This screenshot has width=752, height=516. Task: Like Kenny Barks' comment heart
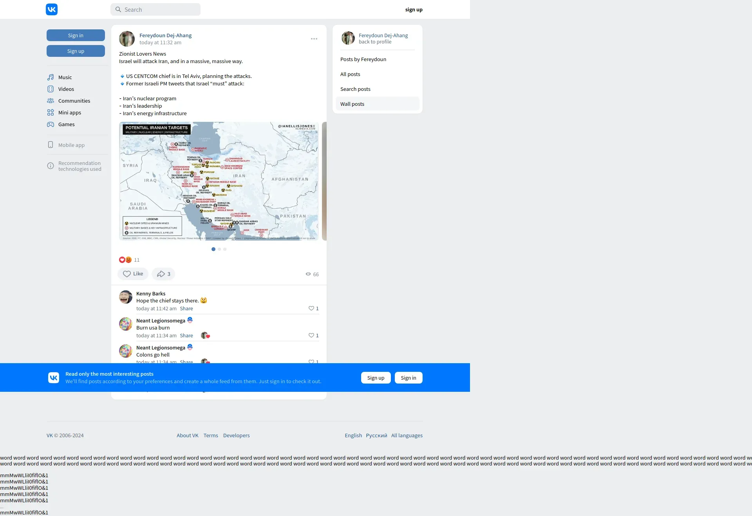coord(311,308)
